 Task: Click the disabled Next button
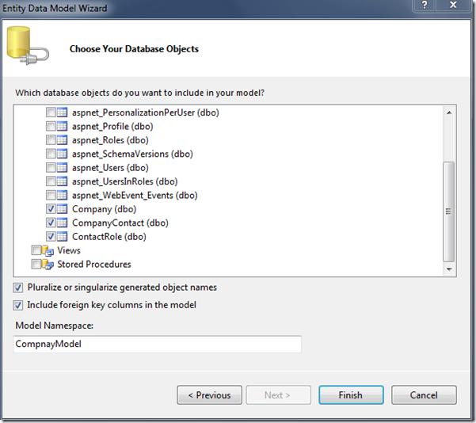click(278, 395)
